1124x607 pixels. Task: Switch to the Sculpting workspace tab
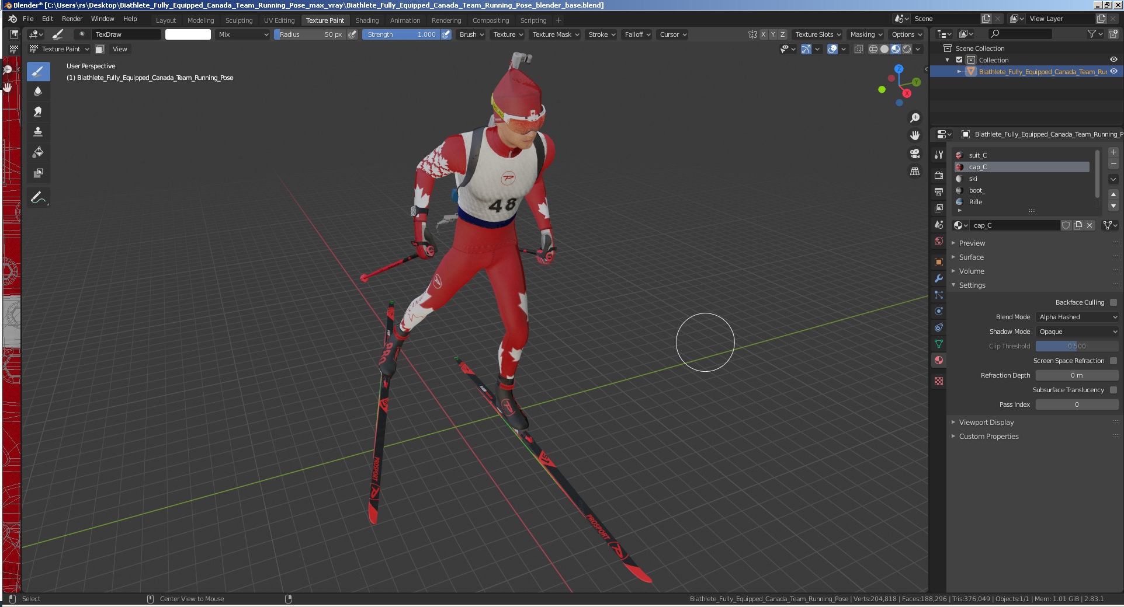239,20
